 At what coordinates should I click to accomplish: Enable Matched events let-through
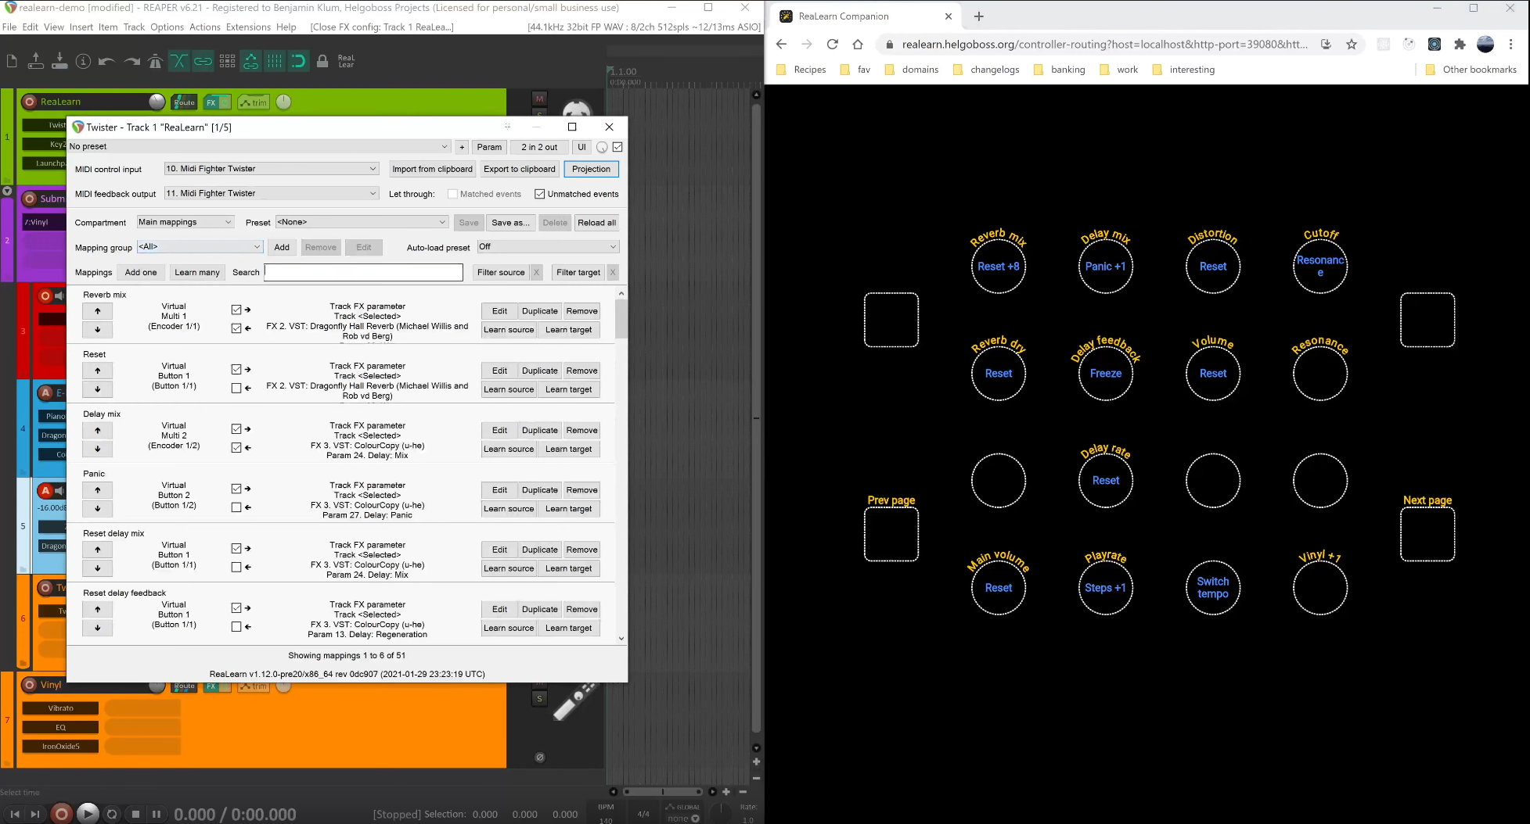point(452,194)
